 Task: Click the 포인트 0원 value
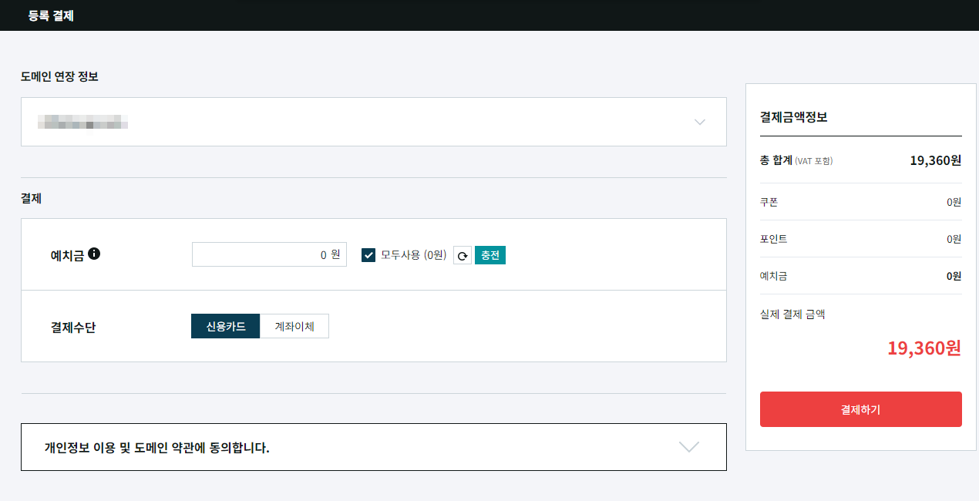point(954,238)
